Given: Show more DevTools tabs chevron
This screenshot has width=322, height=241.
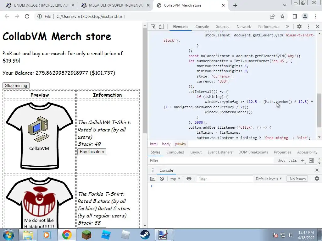Looking at the screenshot, I should (x=287, y=26).
